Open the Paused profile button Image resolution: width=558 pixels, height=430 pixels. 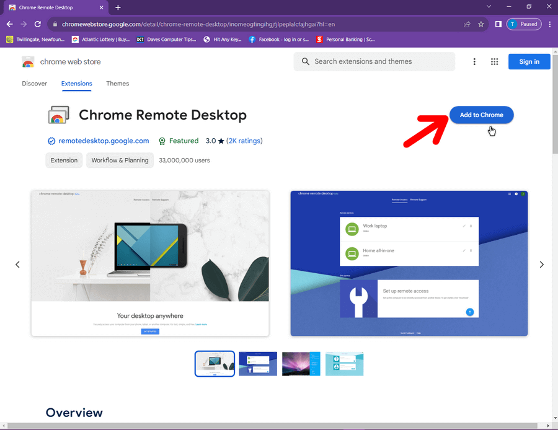click(x=524, y=24)
